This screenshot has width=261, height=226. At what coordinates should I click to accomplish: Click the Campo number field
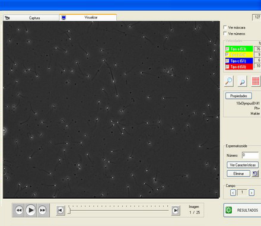[x=242, y=192]
